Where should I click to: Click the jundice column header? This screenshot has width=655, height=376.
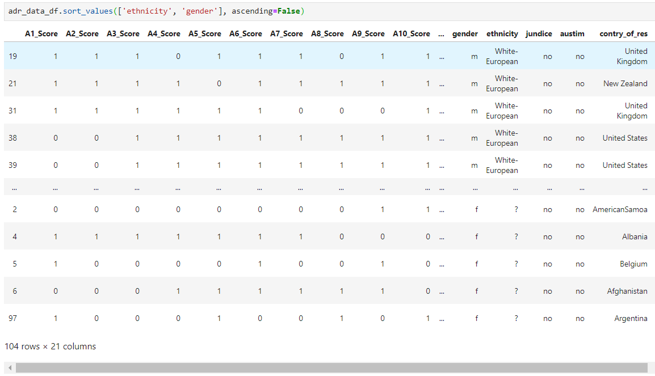[539, 34]
